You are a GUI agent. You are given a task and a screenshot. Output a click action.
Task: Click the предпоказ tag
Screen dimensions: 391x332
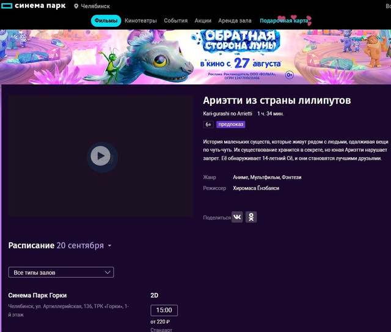[231, 124]
